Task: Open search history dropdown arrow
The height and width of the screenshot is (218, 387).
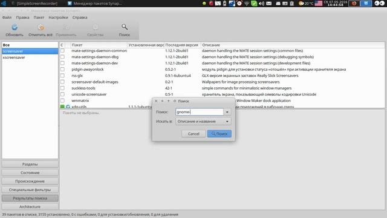Action: pyautogui.click(x=227, y=112)
